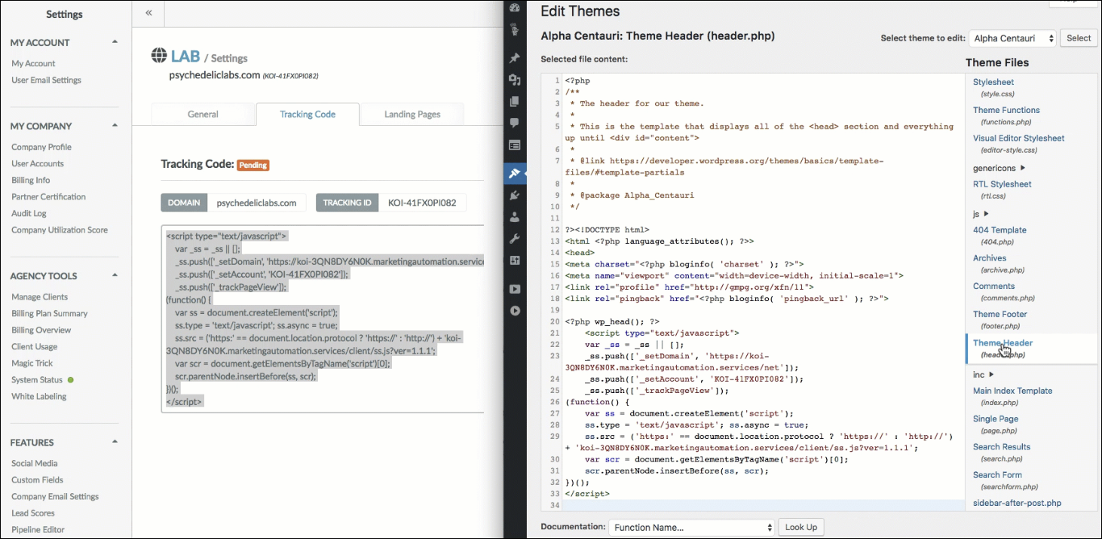Open Company Profile in settings sidebar
Image resolution: width=1102 pixels, height=539 pixels.
[x=41, y=147]
